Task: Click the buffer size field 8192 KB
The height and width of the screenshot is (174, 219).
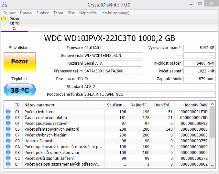Action: coord(200,48)
